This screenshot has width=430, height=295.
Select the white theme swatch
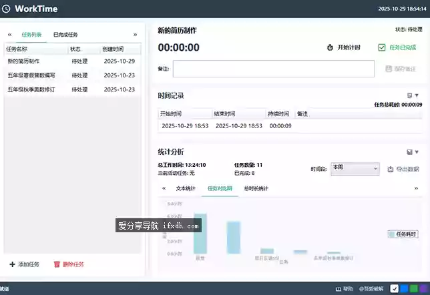point(394,289)
